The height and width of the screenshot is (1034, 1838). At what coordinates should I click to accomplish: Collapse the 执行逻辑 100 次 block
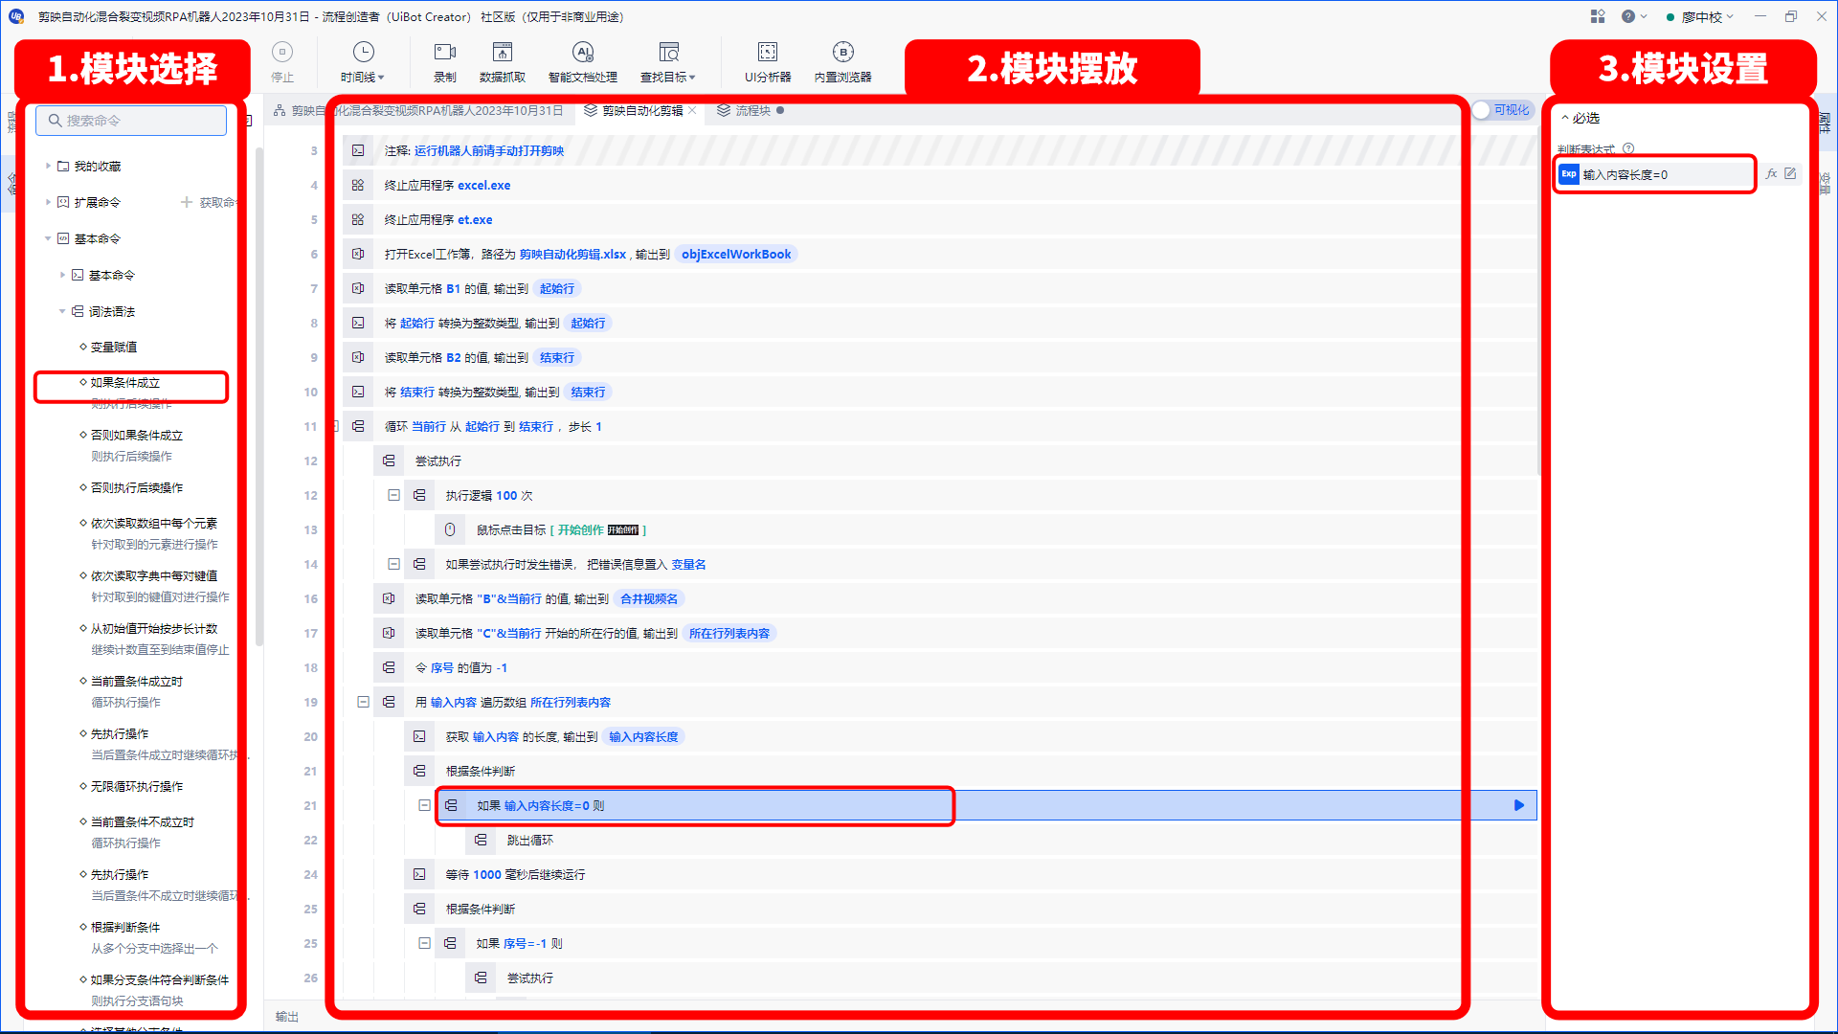pos(393,495)
